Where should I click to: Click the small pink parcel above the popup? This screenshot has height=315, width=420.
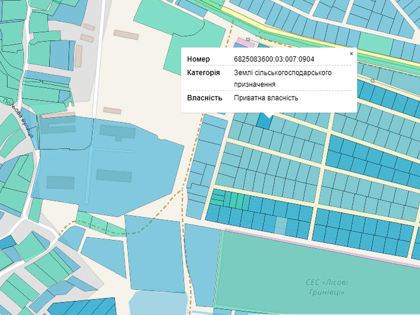tap(242, 42)
